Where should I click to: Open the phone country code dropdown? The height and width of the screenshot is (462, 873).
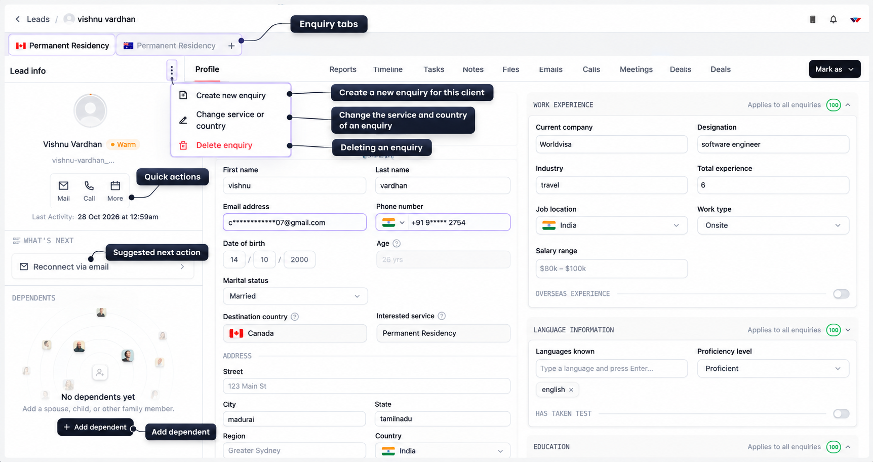[393, 222]
